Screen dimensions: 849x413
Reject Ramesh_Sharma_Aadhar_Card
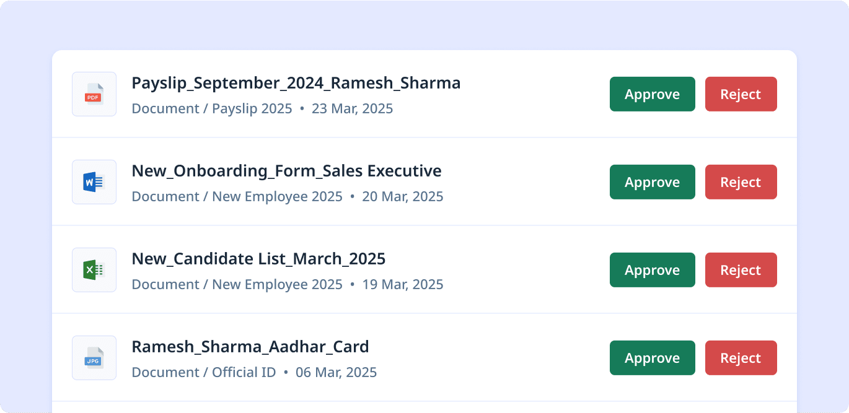(x=741, y=358)
